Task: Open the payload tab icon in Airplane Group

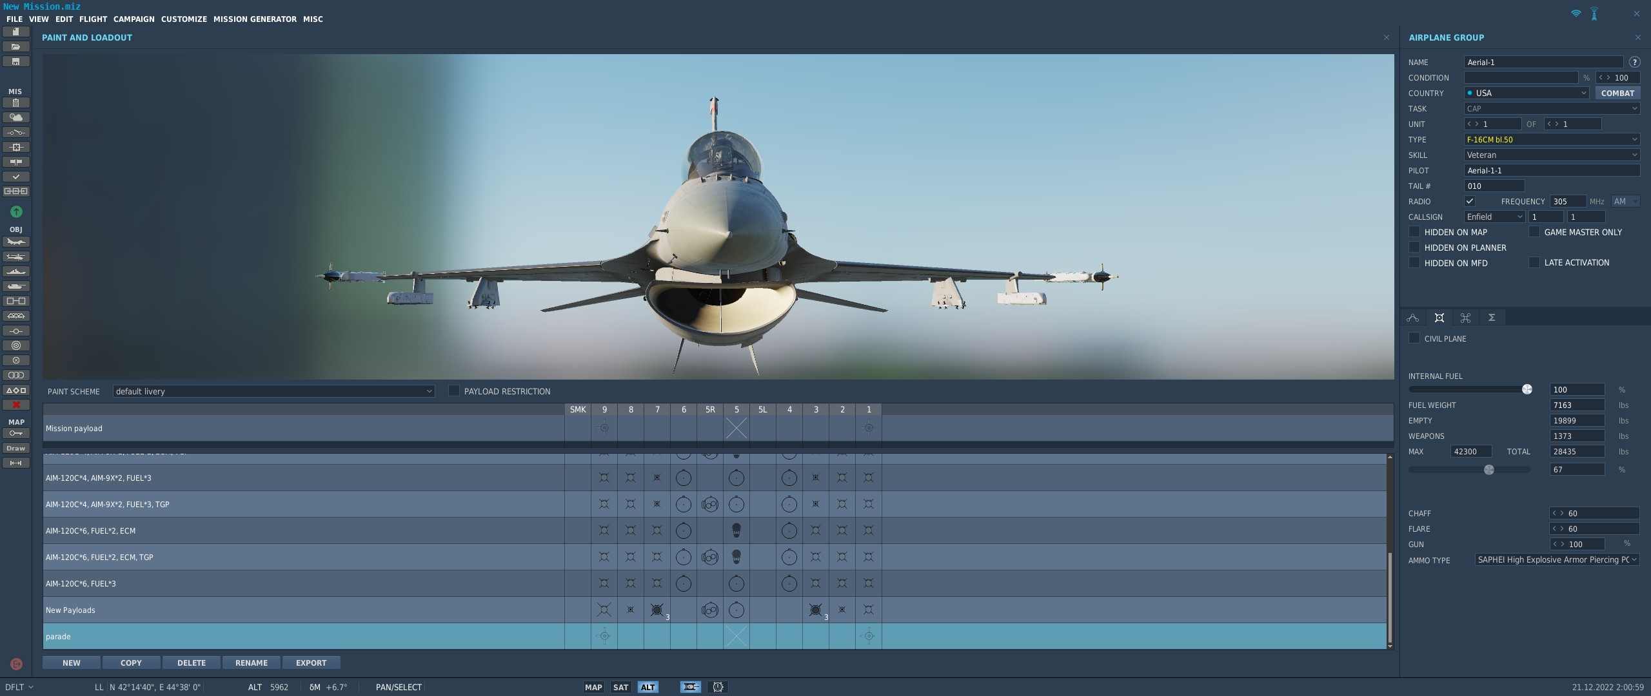Action: [x=1439, y=317]
